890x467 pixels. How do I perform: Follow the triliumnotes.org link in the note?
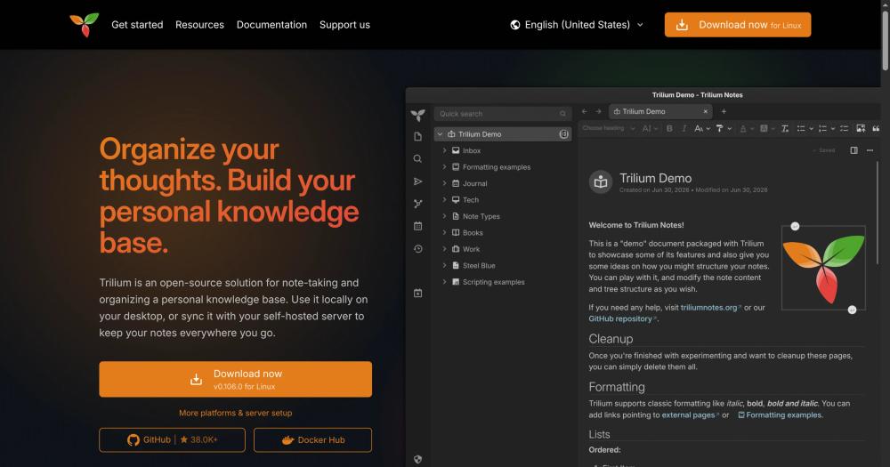point(709,308)
